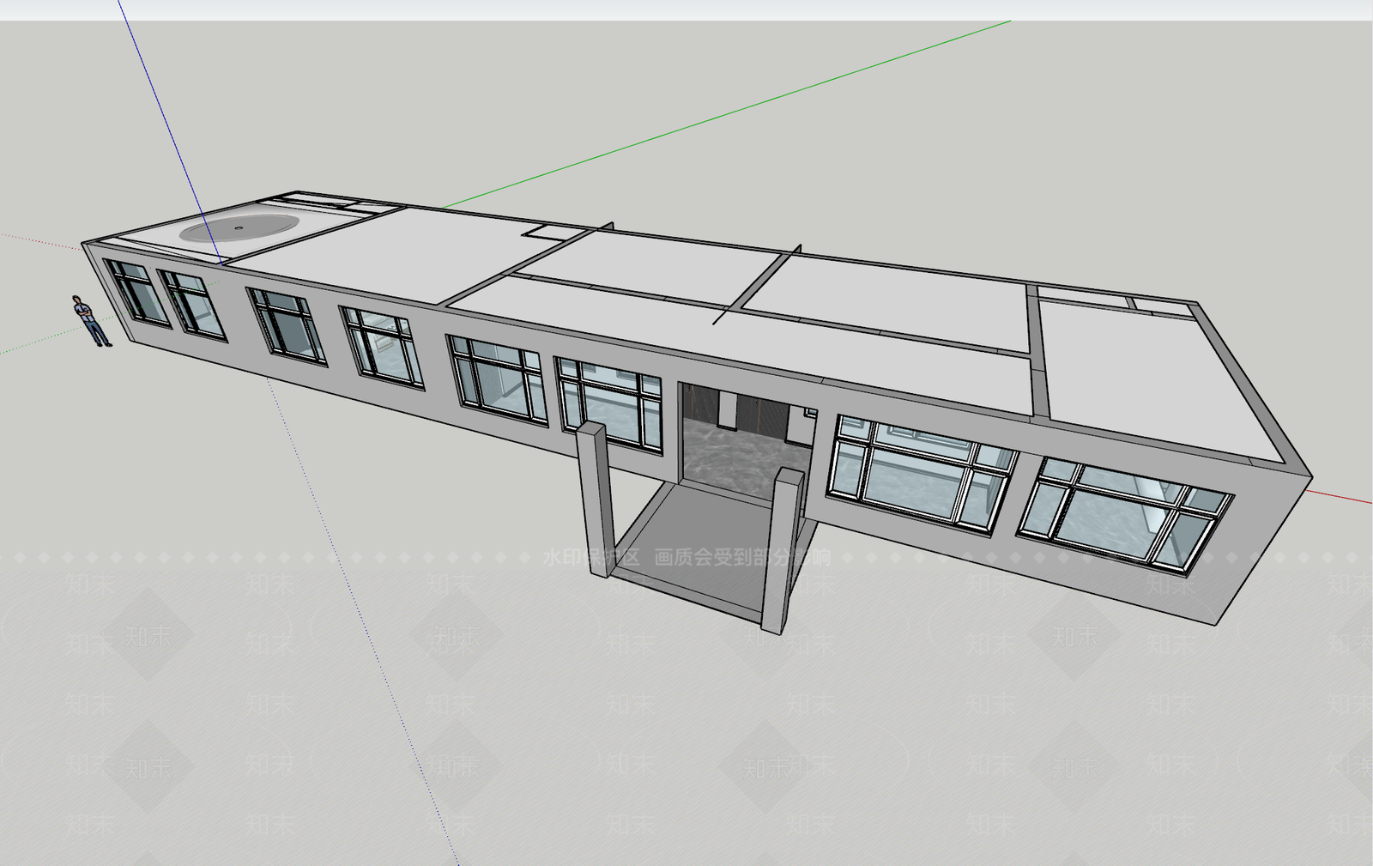Select the small rectangle outline on the roof

549,230
